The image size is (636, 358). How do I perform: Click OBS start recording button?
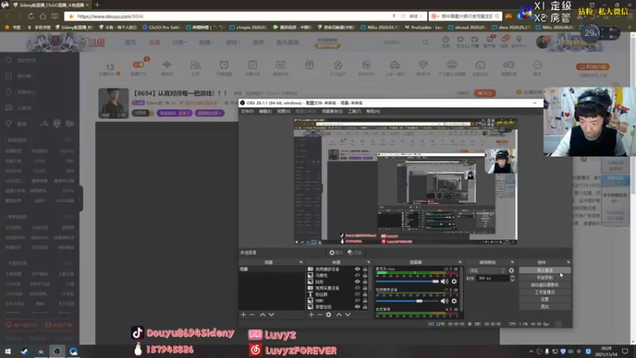click(545, 278)
